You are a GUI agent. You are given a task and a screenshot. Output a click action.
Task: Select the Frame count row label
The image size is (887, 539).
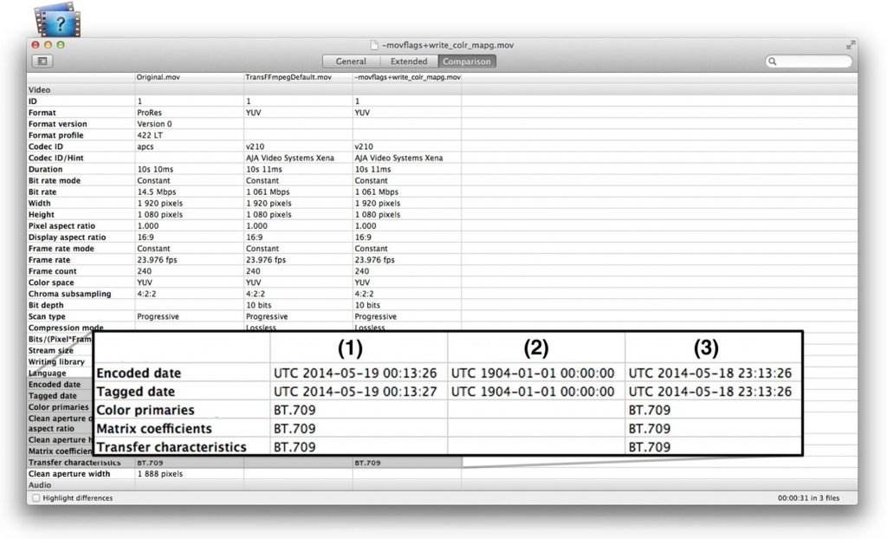coord(53,271)
